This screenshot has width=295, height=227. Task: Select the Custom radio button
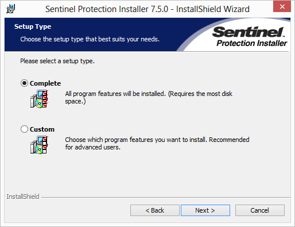click(x=24, y=129)
